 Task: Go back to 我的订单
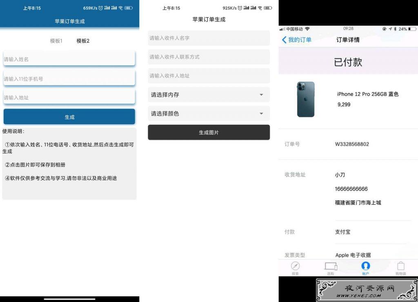296,40
